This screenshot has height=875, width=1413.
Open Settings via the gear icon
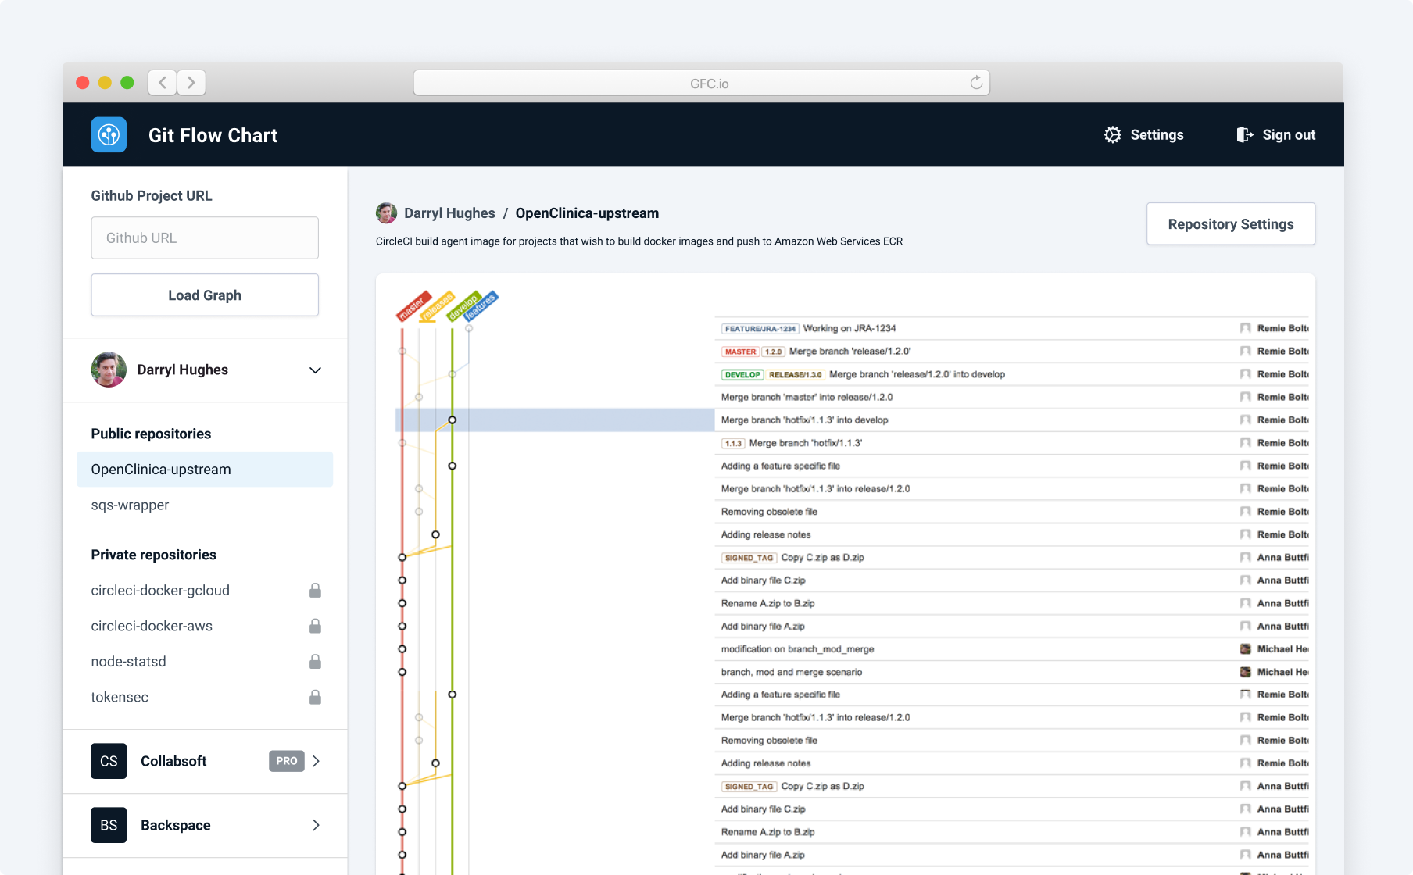tap(1112, 134)
